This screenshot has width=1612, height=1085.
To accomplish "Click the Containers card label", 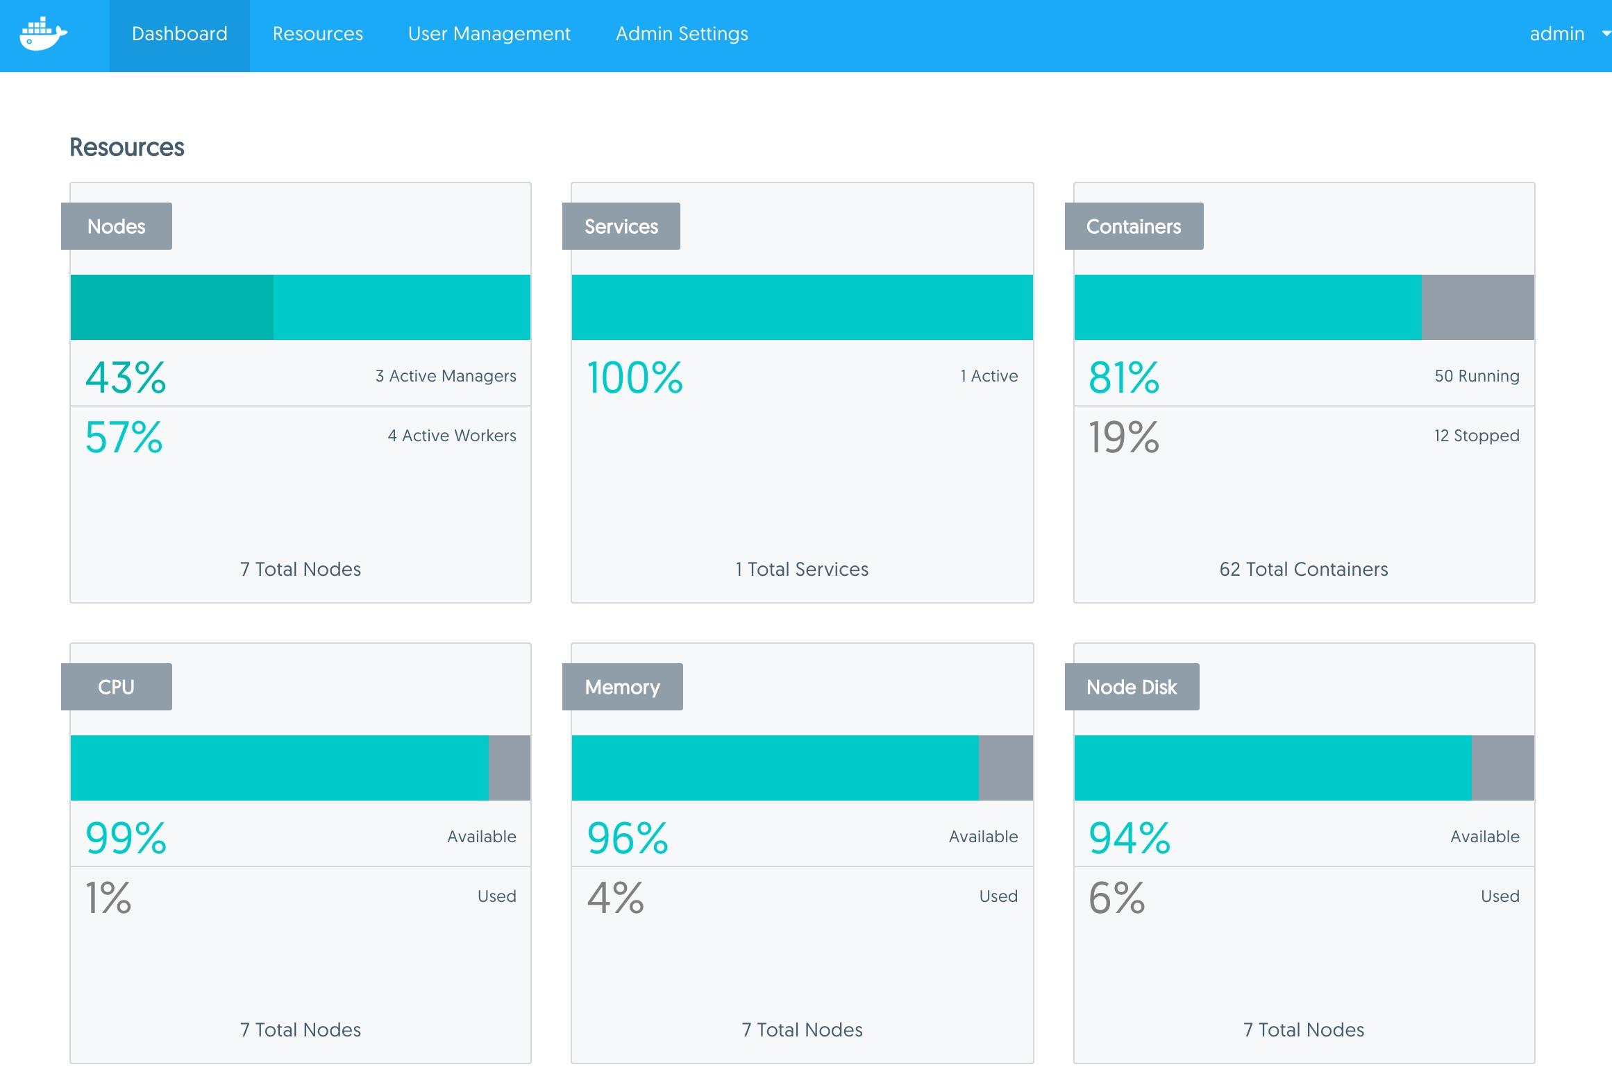I will pyautogui.click(x=1134, y=226).
